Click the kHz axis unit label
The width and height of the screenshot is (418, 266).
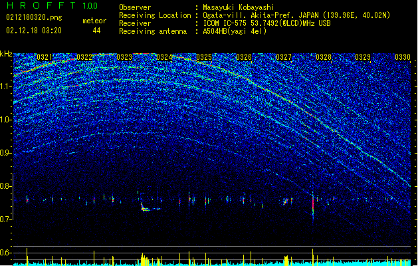click(6, 54)
